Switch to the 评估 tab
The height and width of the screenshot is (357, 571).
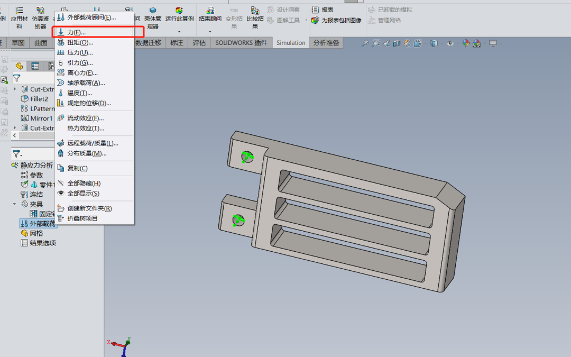point(199,43)
